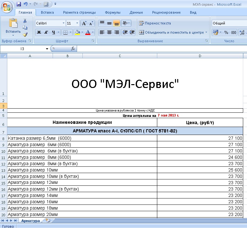Expand underline style options arrow
The height and width of the screenshot is (228, 247).
(x=58, y=32)
